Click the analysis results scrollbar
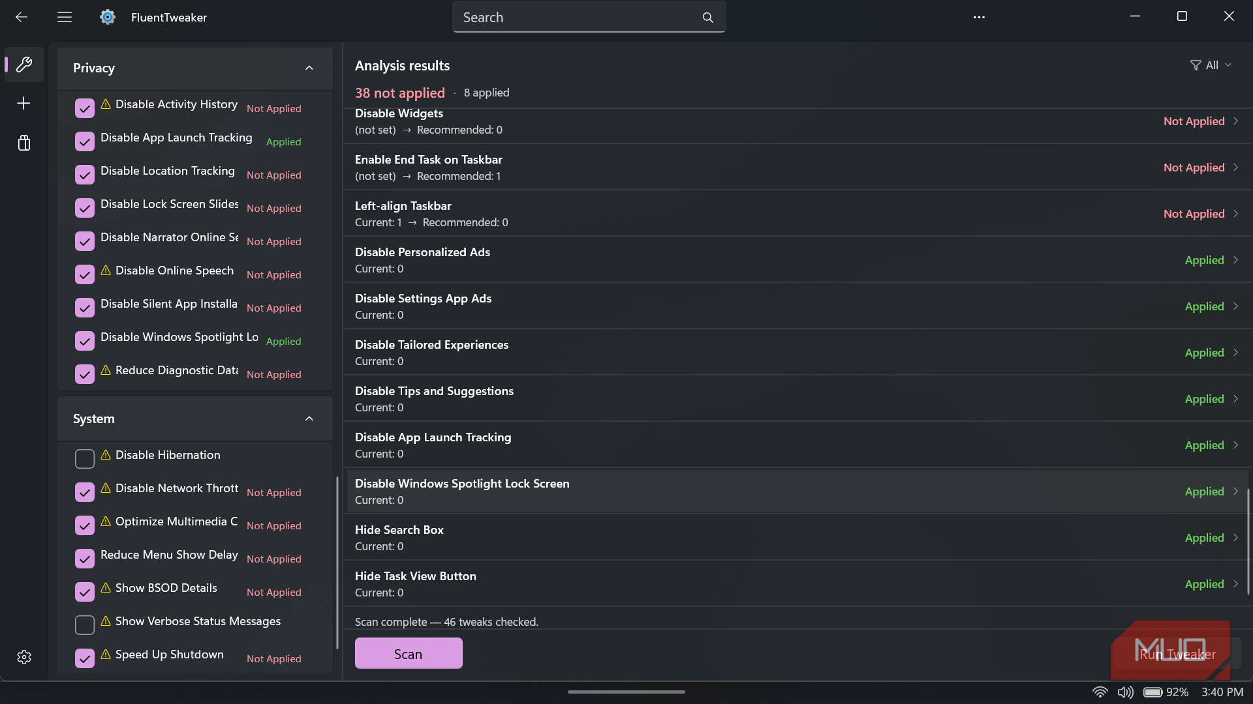 [1248, 541]
